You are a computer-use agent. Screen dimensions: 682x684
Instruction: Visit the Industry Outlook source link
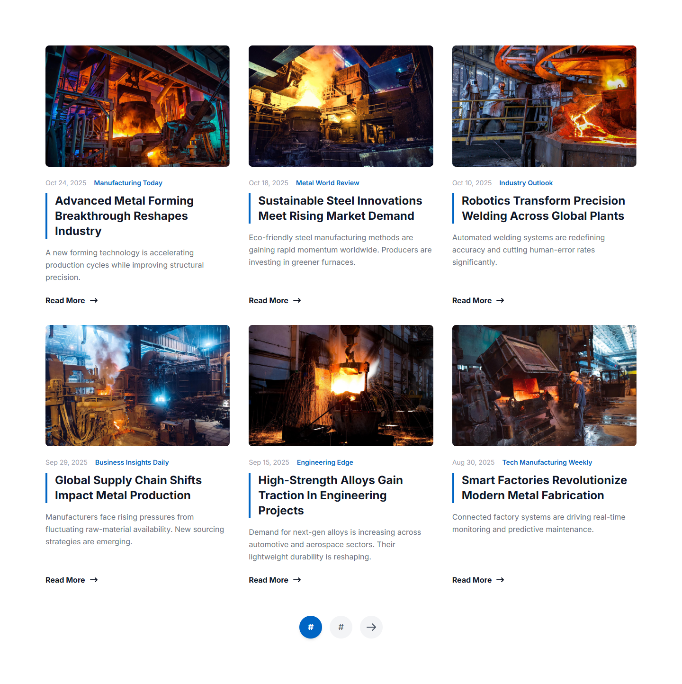[526, 183]
